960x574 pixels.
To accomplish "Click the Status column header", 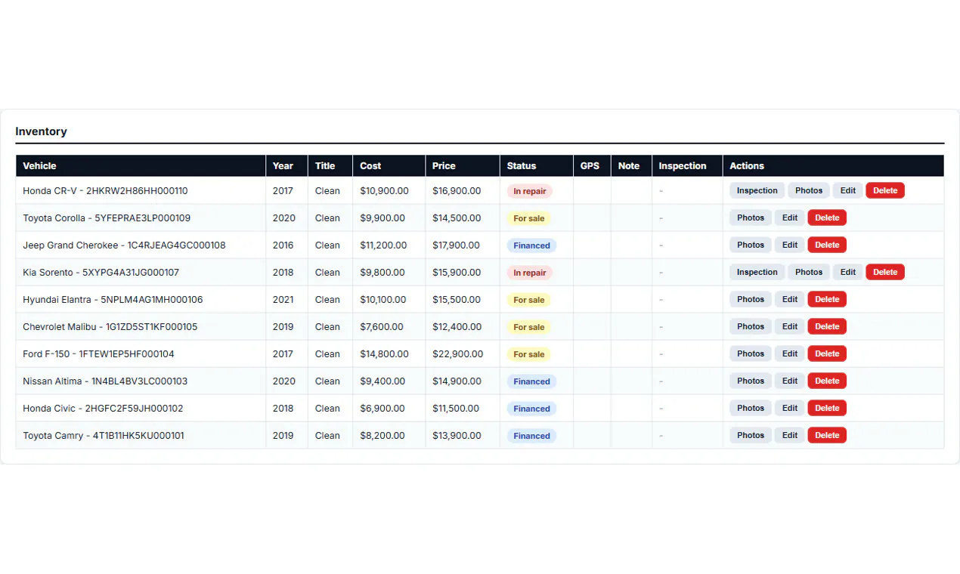I will (x=536, y=166).
